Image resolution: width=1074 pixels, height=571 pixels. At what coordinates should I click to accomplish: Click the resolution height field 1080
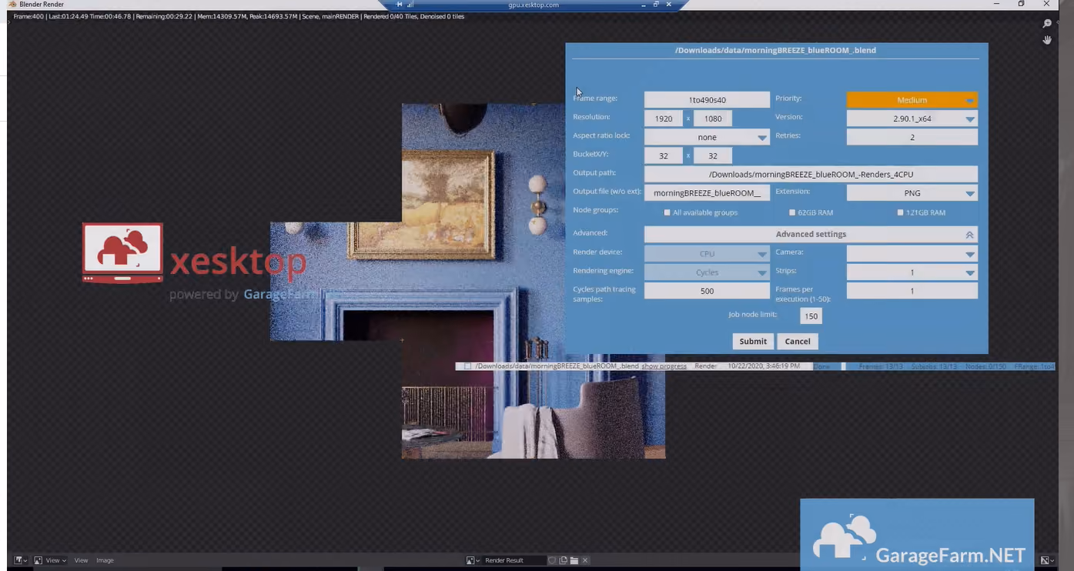tap(713, 119)
